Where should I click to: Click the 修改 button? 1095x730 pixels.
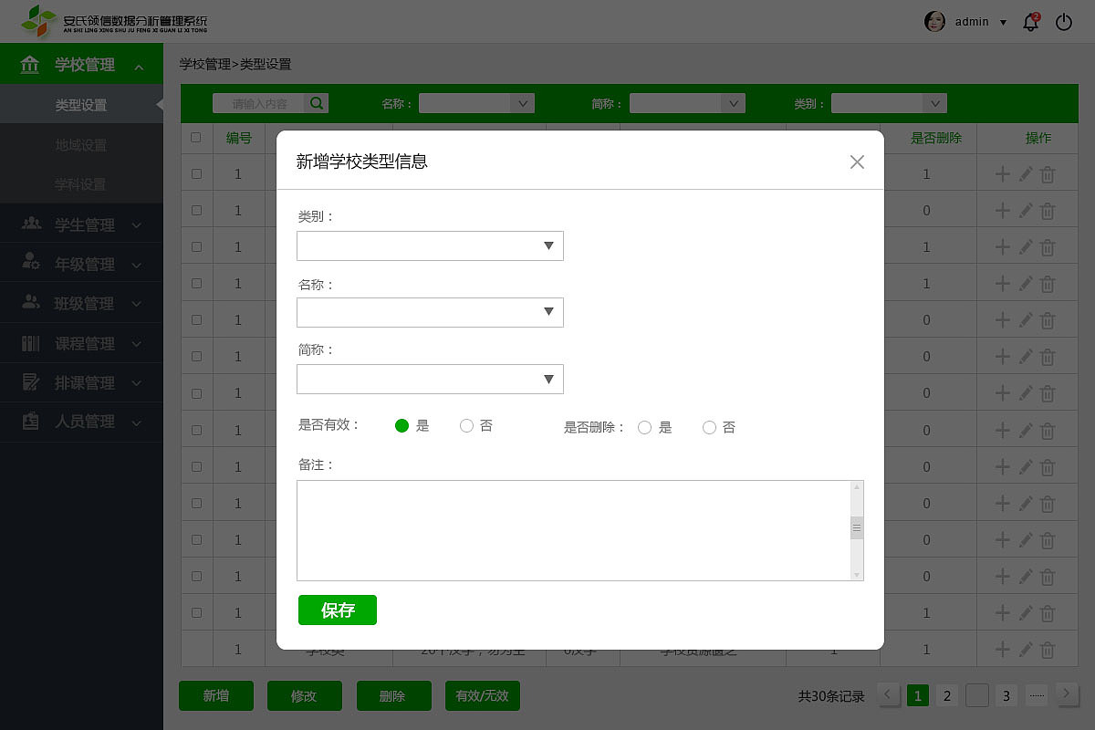point(304,695)
